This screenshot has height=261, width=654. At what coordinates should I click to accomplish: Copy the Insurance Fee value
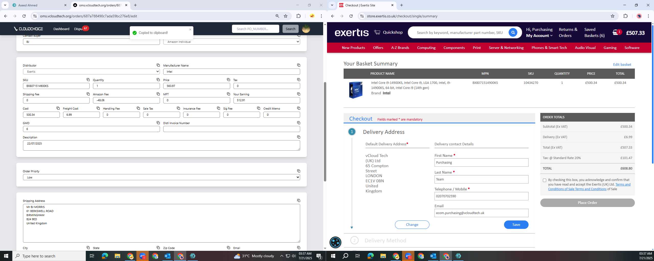point(218,108)
